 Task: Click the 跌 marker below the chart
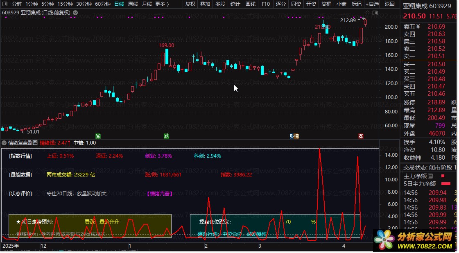166,136
